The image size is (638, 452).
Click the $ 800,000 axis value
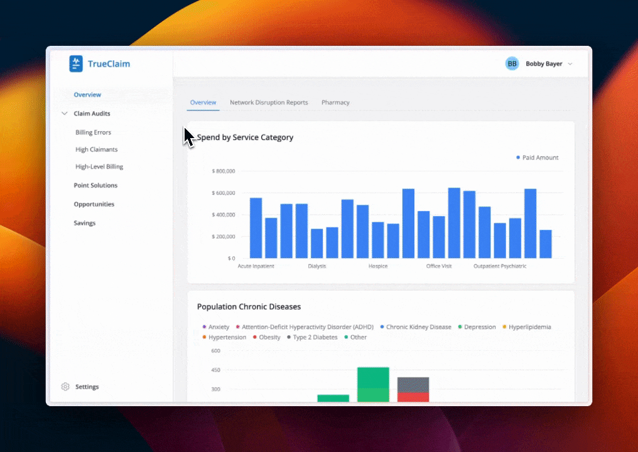(224, 171)
